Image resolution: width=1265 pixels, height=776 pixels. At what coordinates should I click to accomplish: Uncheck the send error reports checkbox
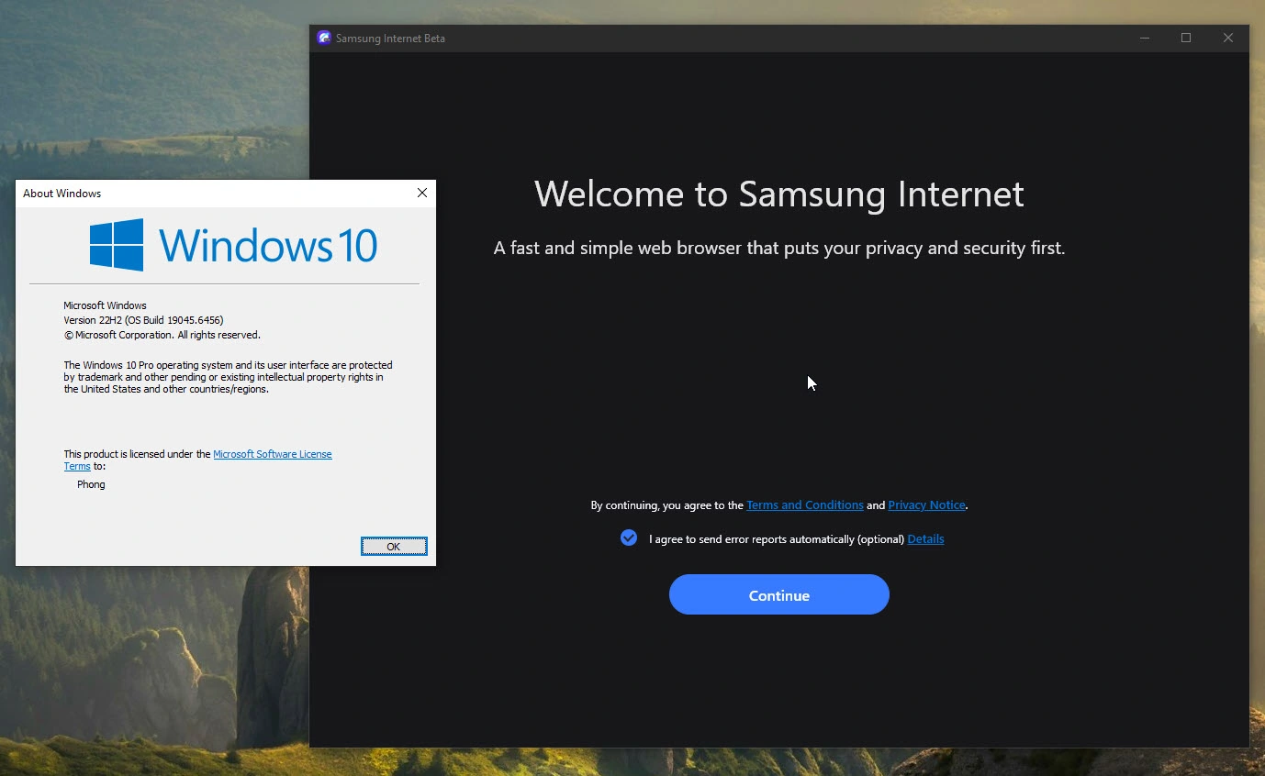tap(629, 538)
